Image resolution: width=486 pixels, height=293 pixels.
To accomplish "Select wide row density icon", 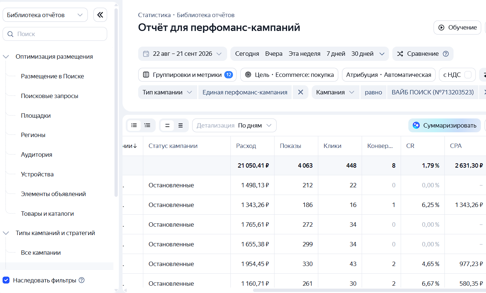I will click(x=180, y=125).
